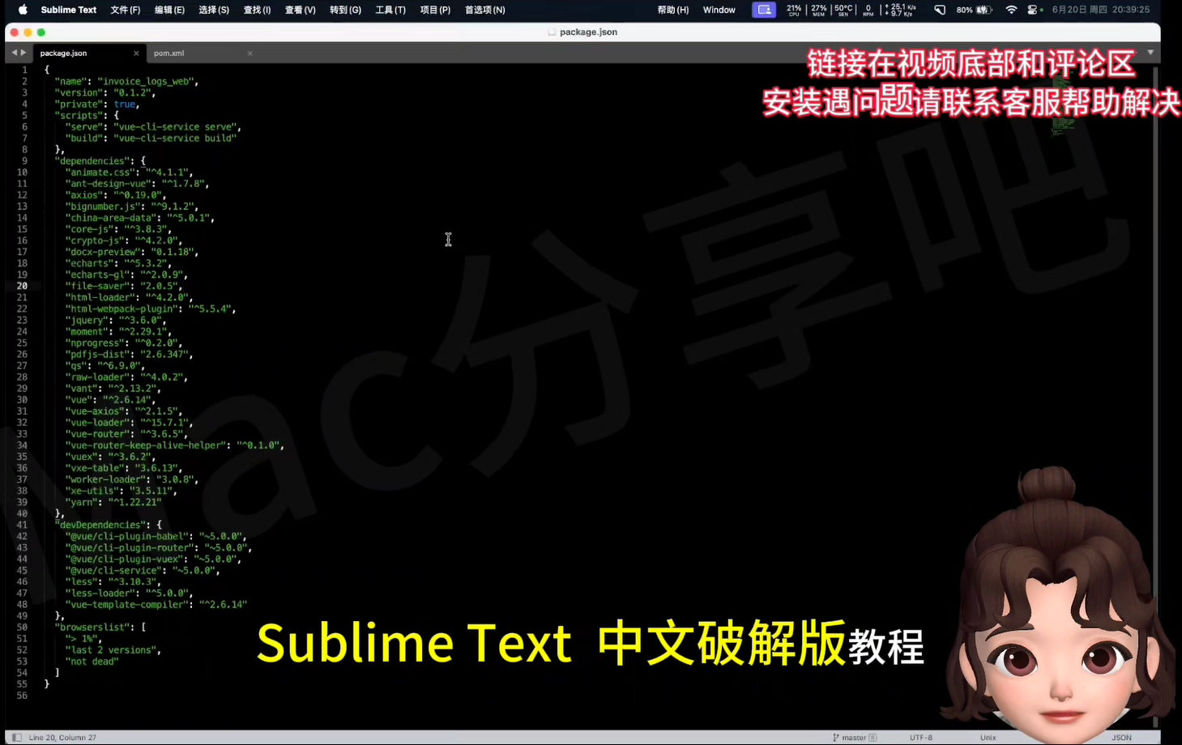Click the "last 2 versions" line
Screen dimensions: 1182x745
[113, 649]
